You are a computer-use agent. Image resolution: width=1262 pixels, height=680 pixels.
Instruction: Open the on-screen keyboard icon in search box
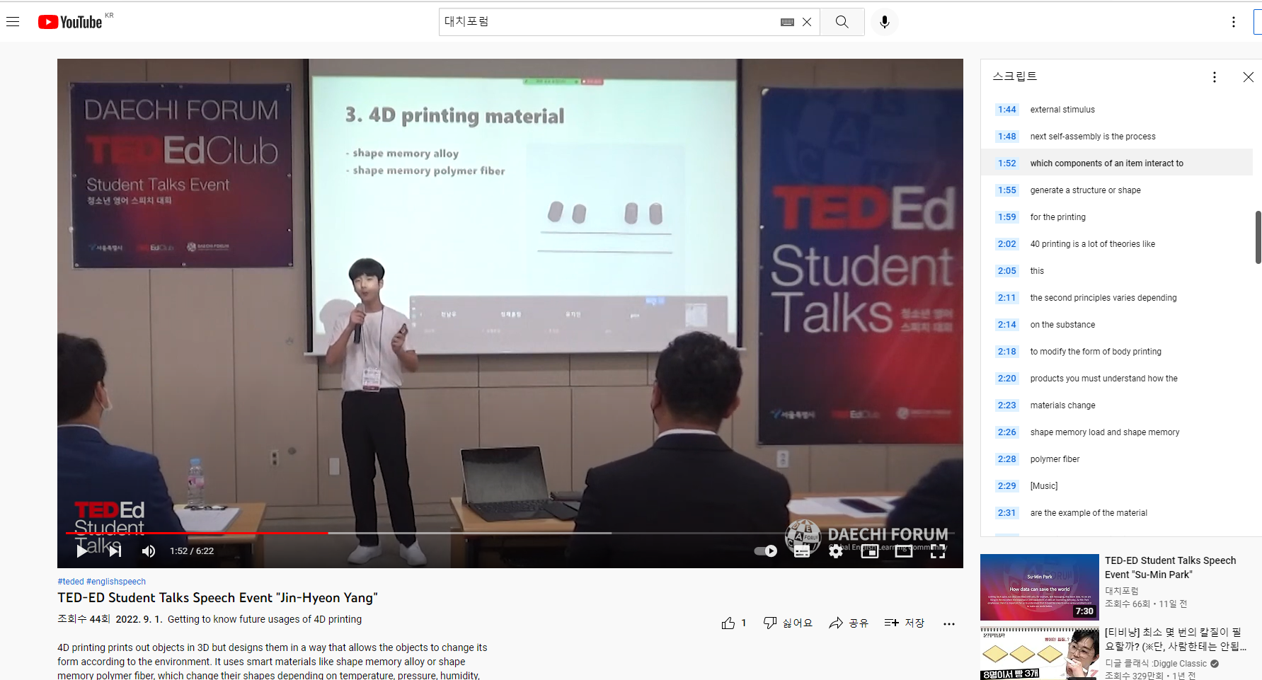[x=787, y=22]
